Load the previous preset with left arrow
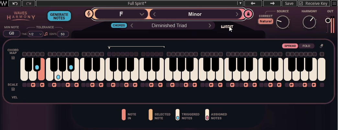 (x=253, y=3)
